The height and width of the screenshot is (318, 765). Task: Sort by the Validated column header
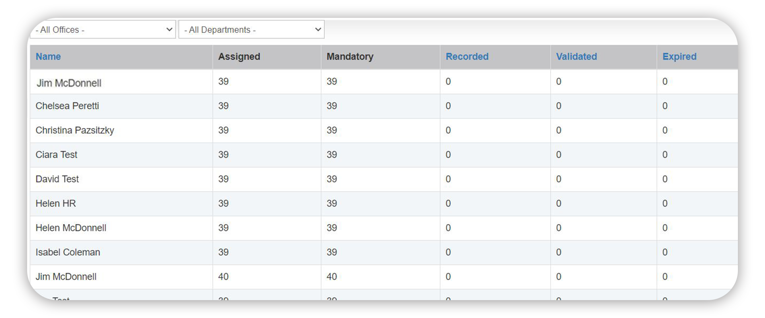(x=577, y=56)
